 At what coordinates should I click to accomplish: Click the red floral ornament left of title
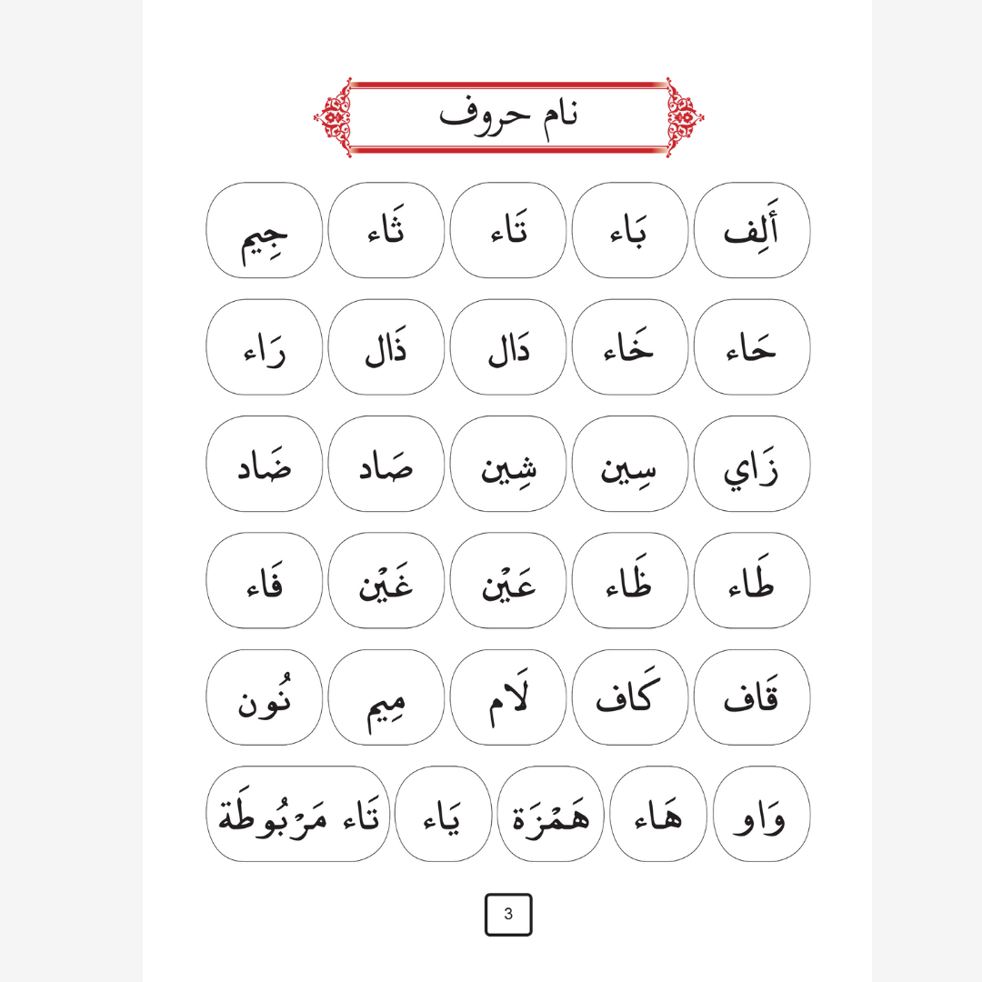(x=334, y=117)
